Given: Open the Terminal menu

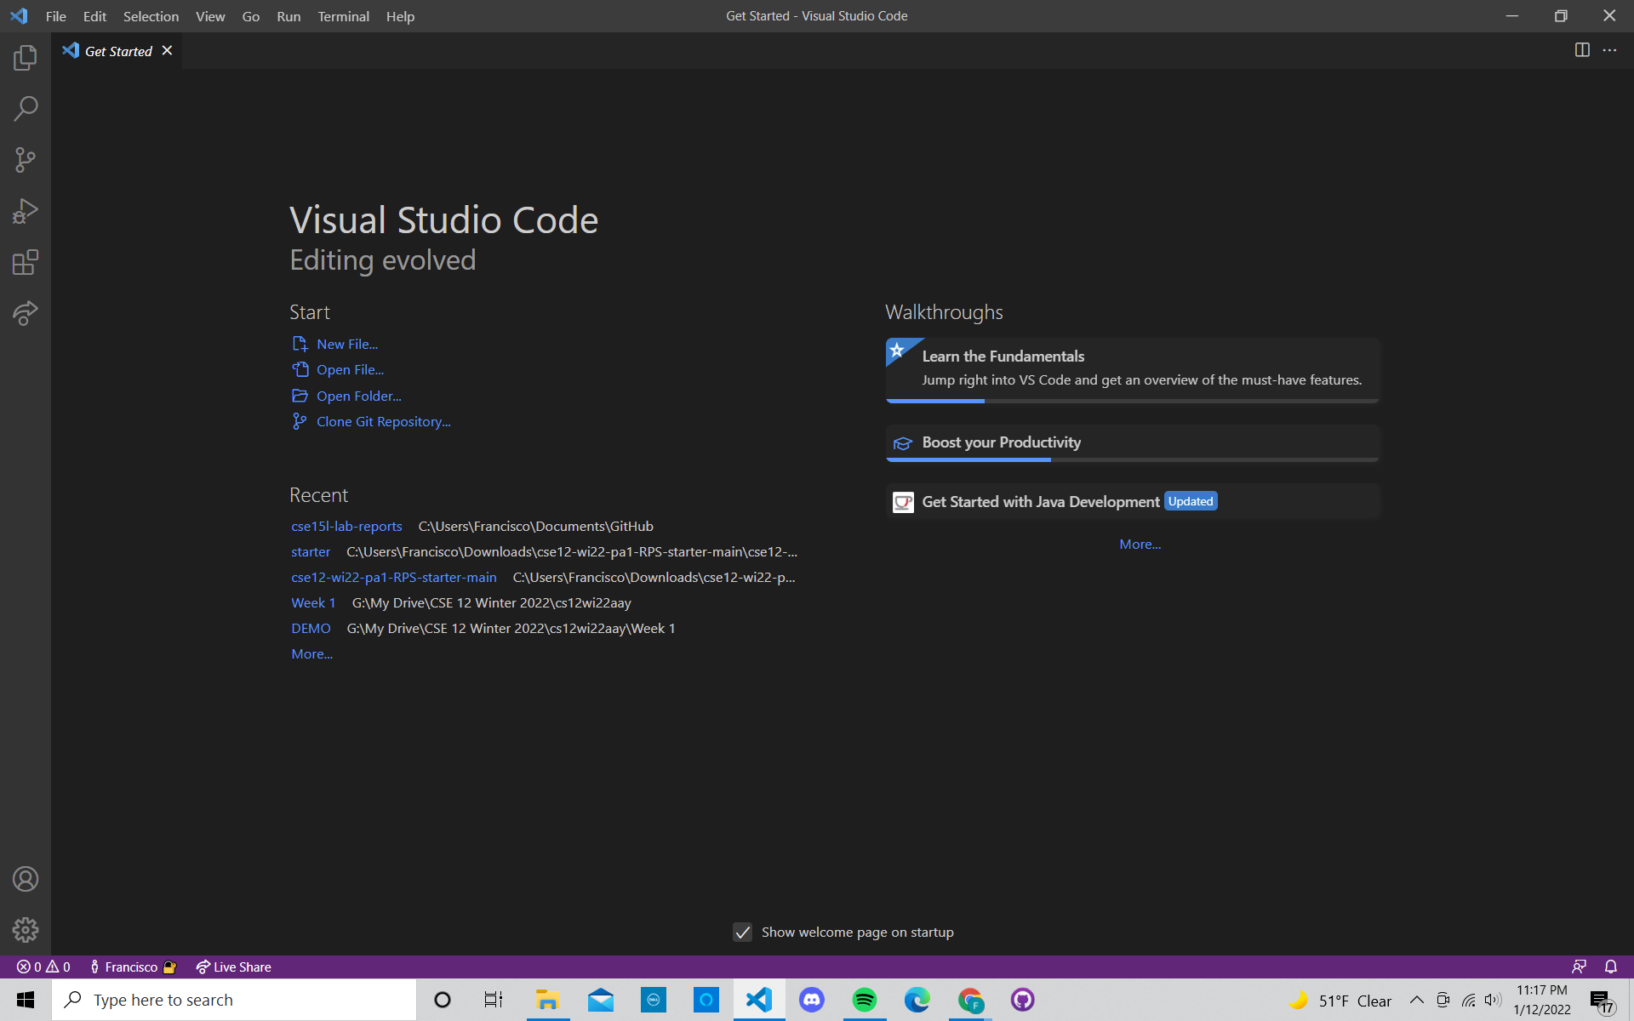Looking at the screenshot, I should 343,16.
